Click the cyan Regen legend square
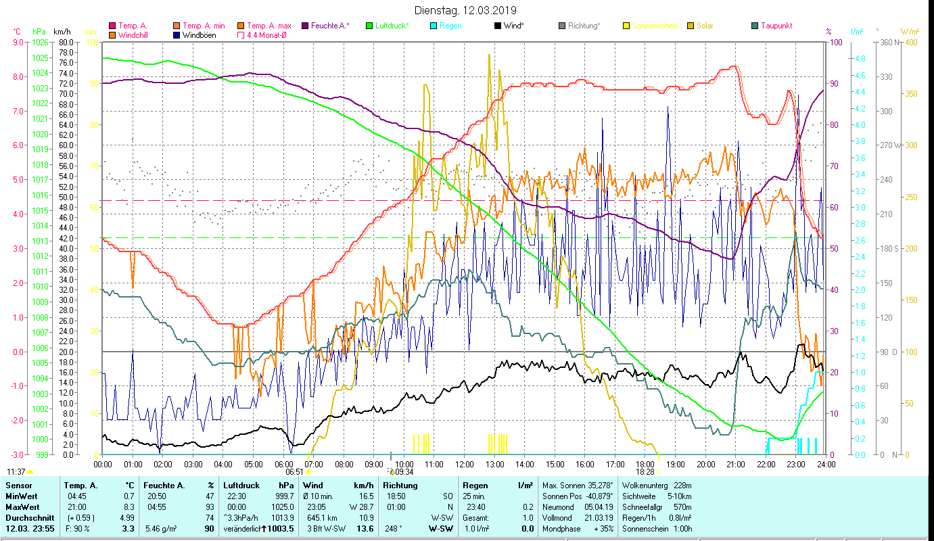Screen dimensions: 934x541 434,26
